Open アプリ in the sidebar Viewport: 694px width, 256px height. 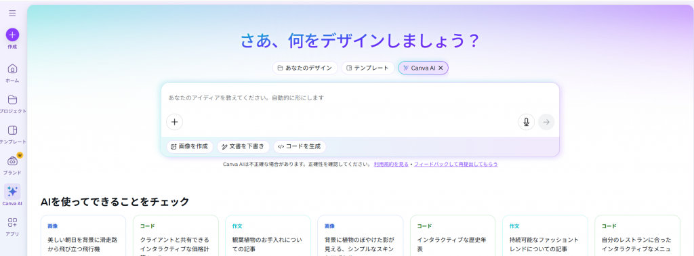(x=12, y=226)
